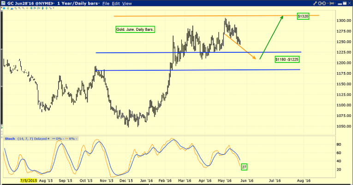Open the File menu
This screenshot has height=185, width=353.
pos(106,3)
